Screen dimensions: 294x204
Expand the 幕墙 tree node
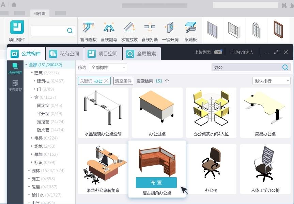click(x=32, y=154)
